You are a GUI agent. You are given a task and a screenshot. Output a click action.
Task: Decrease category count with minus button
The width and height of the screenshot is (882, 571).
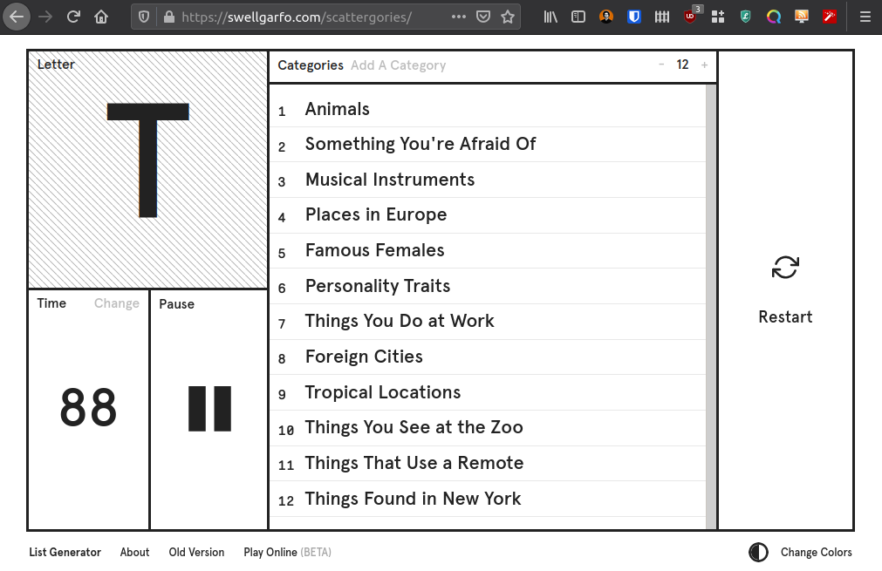pyautogui.click(x=661, y=65)
